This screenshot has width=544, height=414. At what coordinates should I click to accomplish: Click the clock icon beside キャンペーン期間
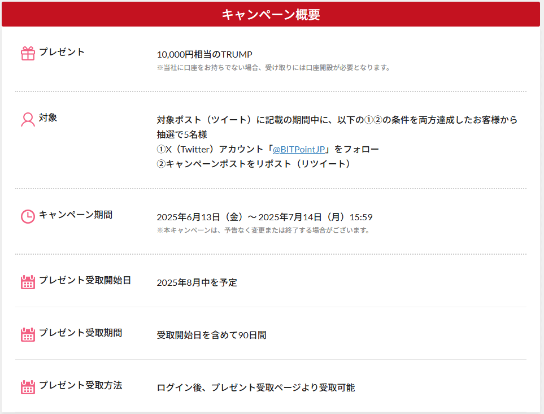[x=28, y=216]
